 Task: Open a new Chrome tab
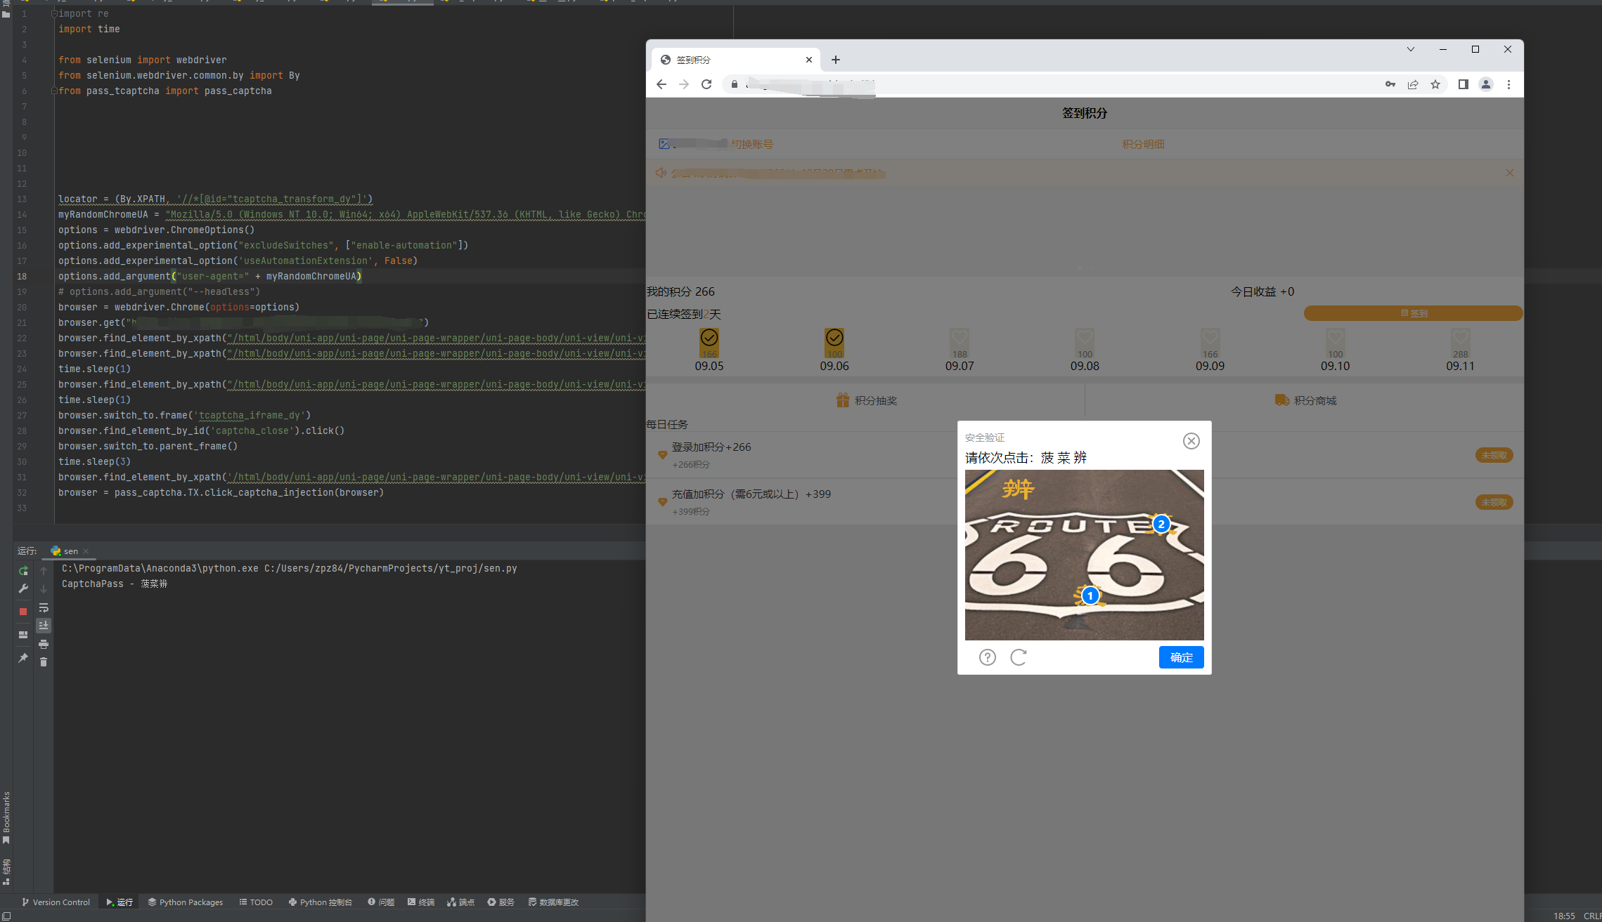[835, 60]
